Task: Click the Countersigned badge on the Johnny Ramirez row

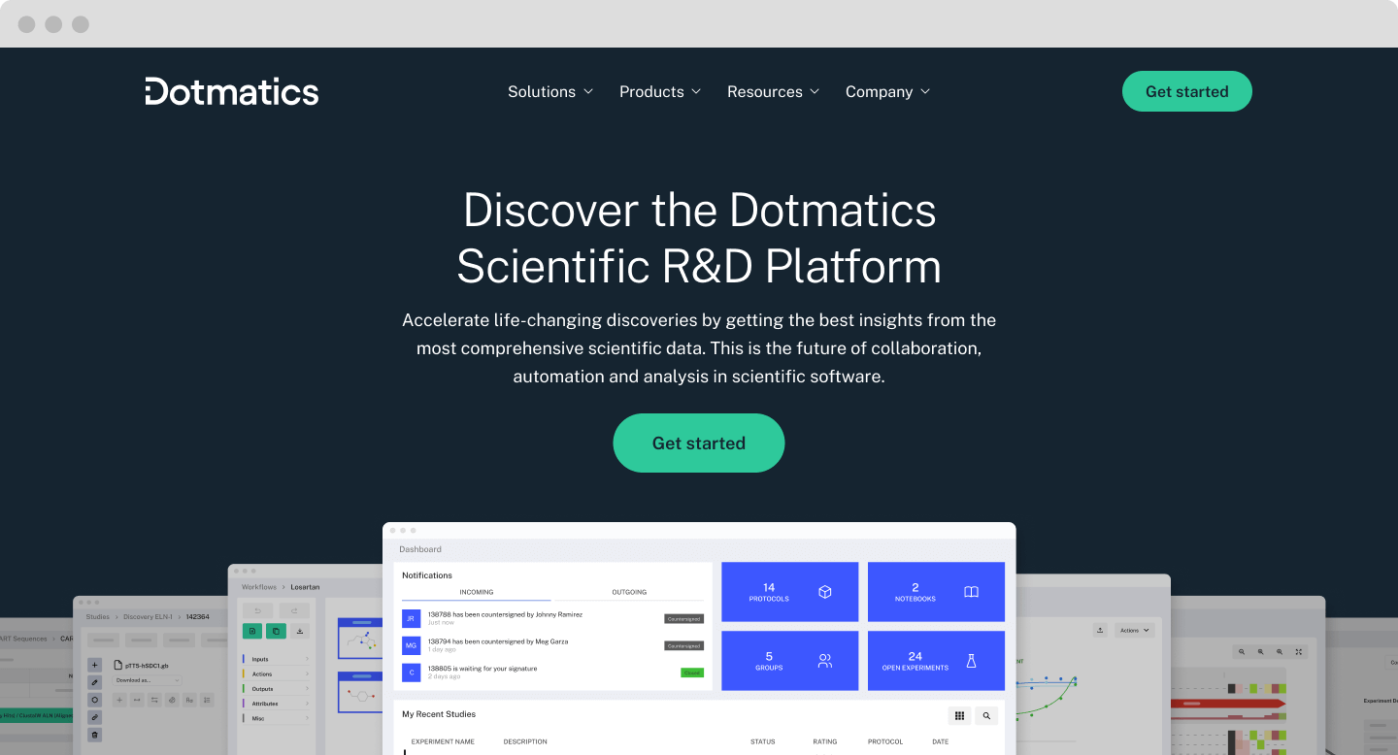Action: (x=683, y=618)
